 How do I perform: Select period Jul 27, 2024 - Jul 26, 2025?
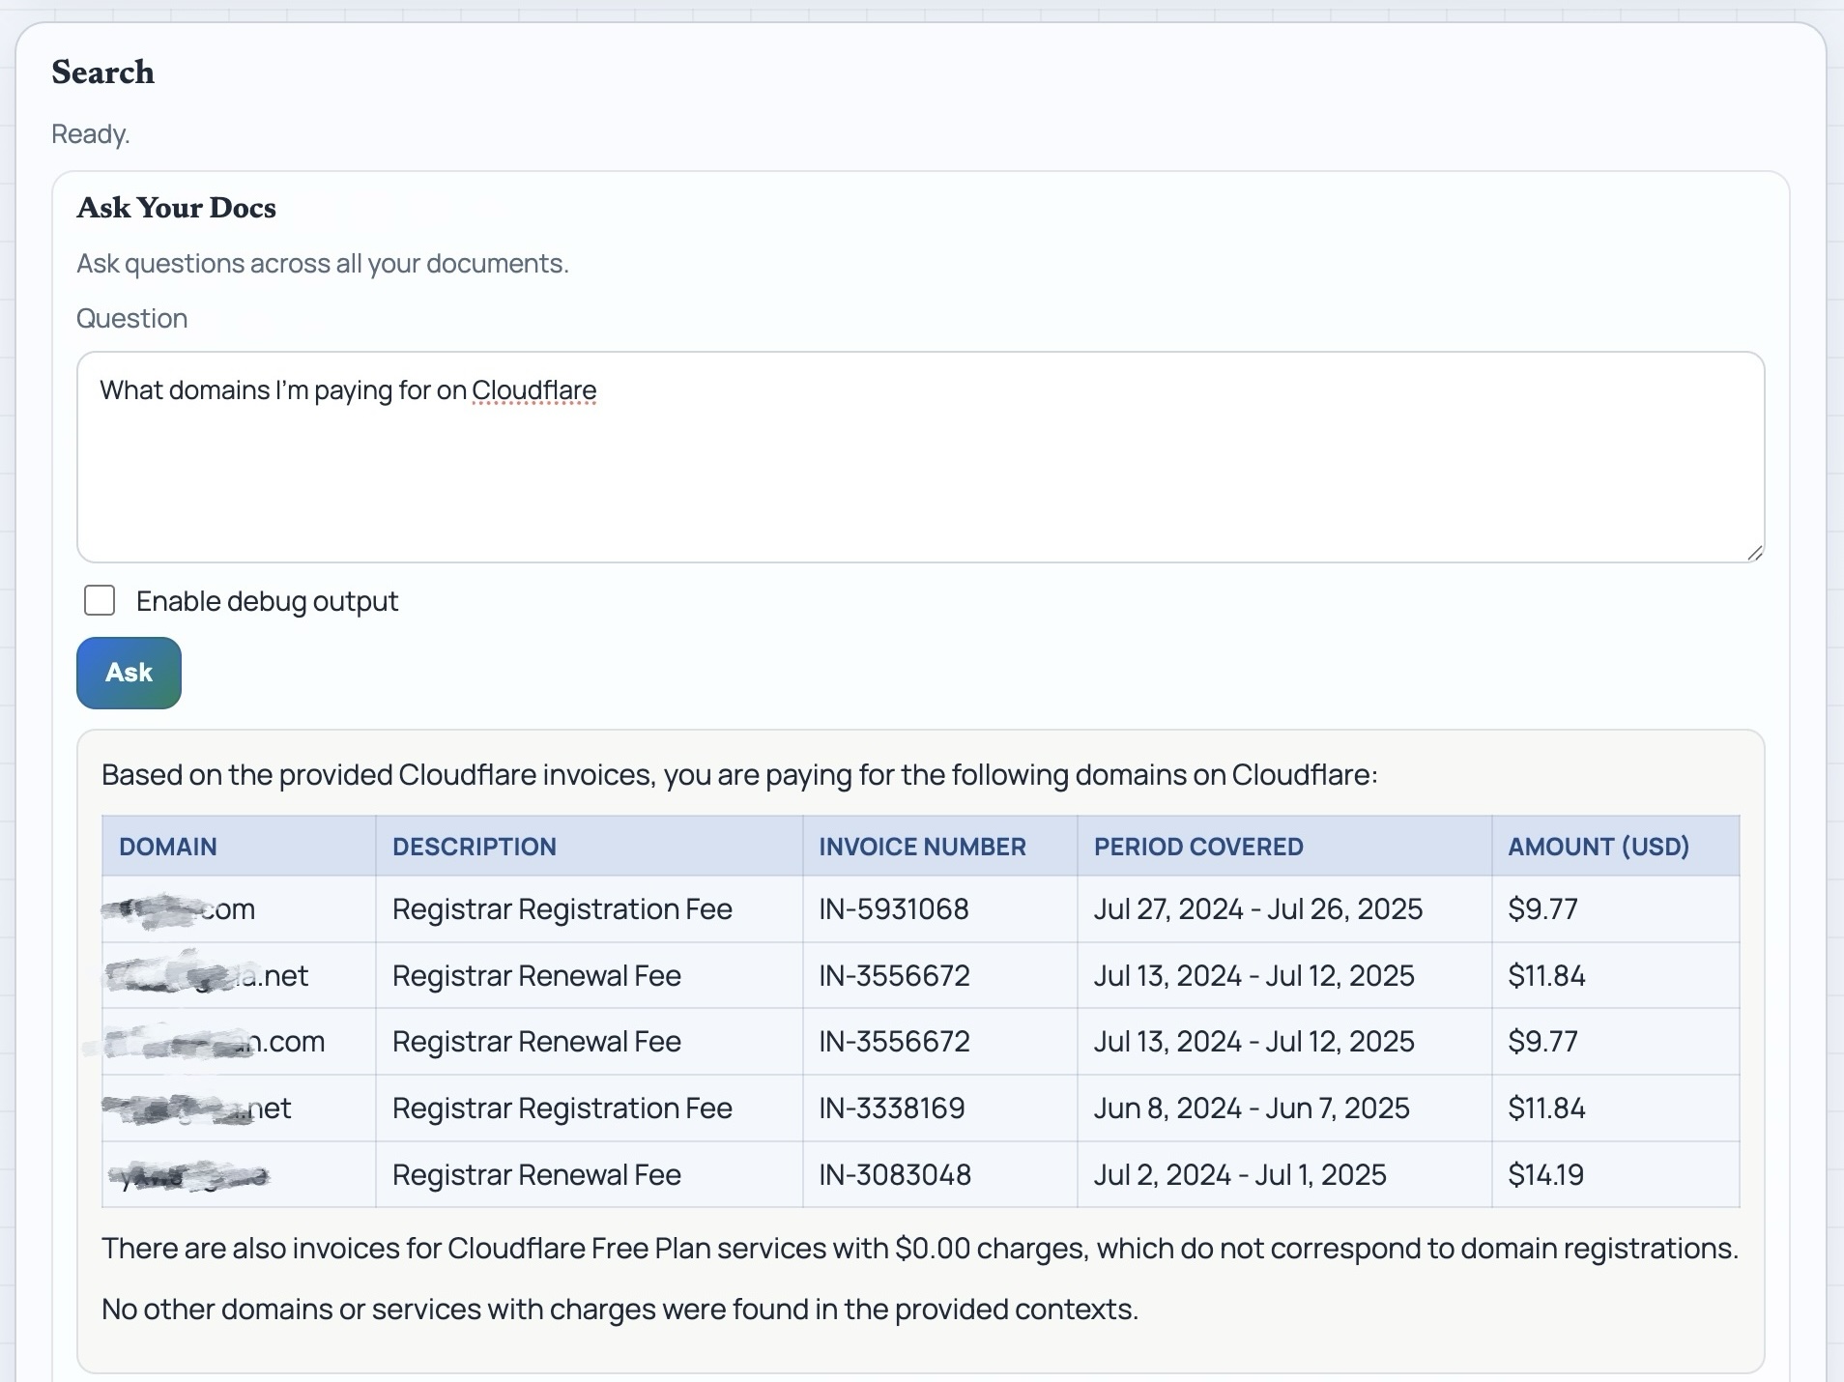pyautogui.click(x=1258, y=909)
